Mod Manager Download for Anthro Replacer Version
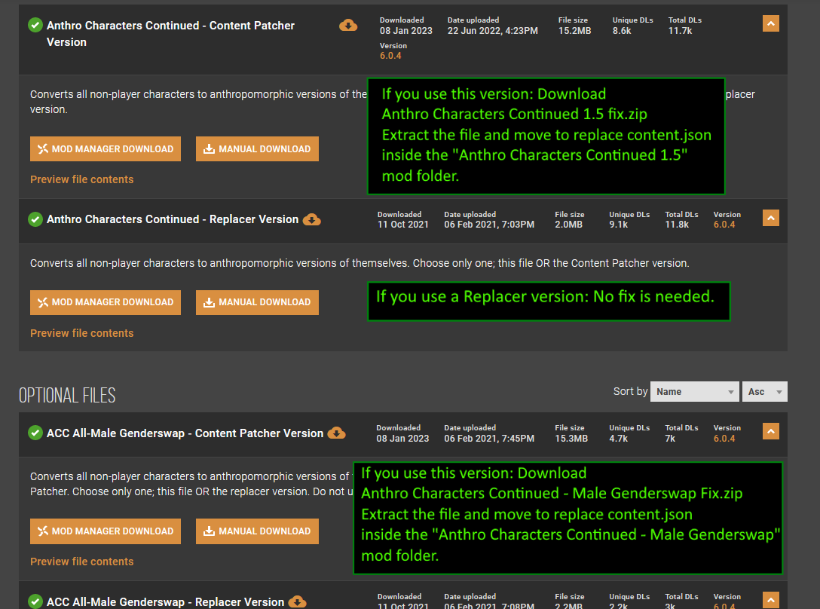The height and width of the screenshot is (609, 820). (x=106, y=302)
